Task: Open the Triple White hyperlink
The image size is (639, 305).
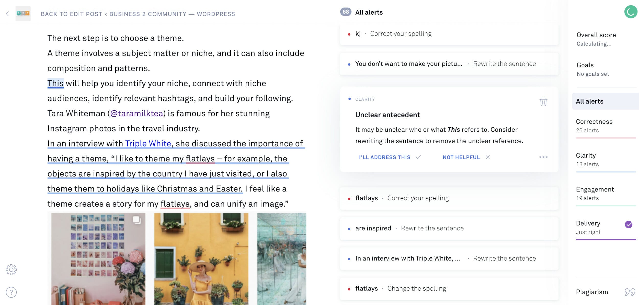Action: coord(148,143)
